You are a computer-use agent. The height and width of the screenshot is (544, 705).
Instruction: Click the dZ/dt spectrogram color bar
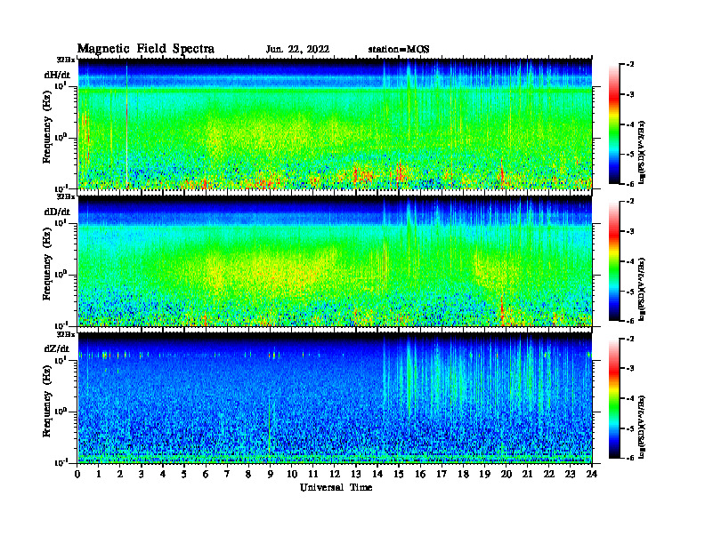point(613,398)
